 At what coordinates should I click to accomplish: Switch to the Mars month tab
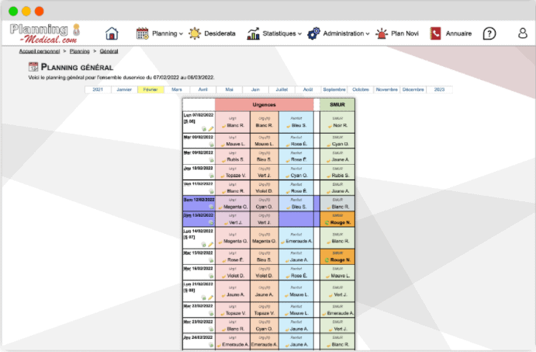pyautogui.click(x=177, y=89)
